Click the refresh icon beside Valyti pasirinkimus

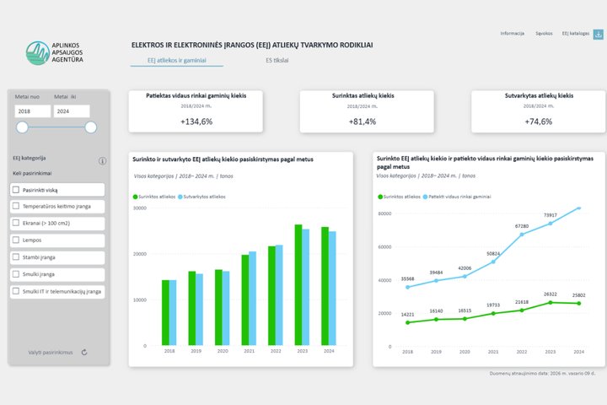pos(84,353)
